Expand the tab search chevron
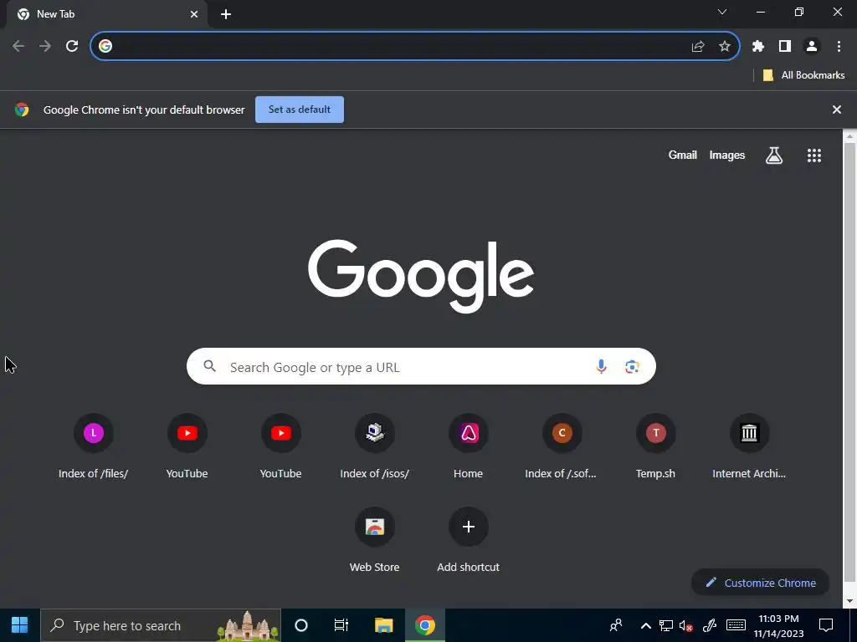Image resolution: width=857 pixels, height=642 pixels. click(722, 12)
